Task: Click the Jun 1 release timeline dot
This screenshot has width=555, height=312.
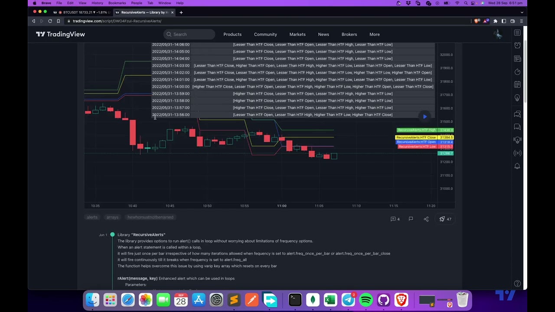Action: point(112,234)
